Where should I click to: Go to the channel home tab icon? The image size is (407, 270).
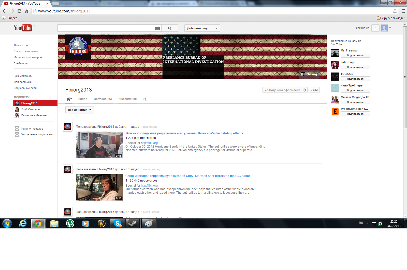point(69,99)
